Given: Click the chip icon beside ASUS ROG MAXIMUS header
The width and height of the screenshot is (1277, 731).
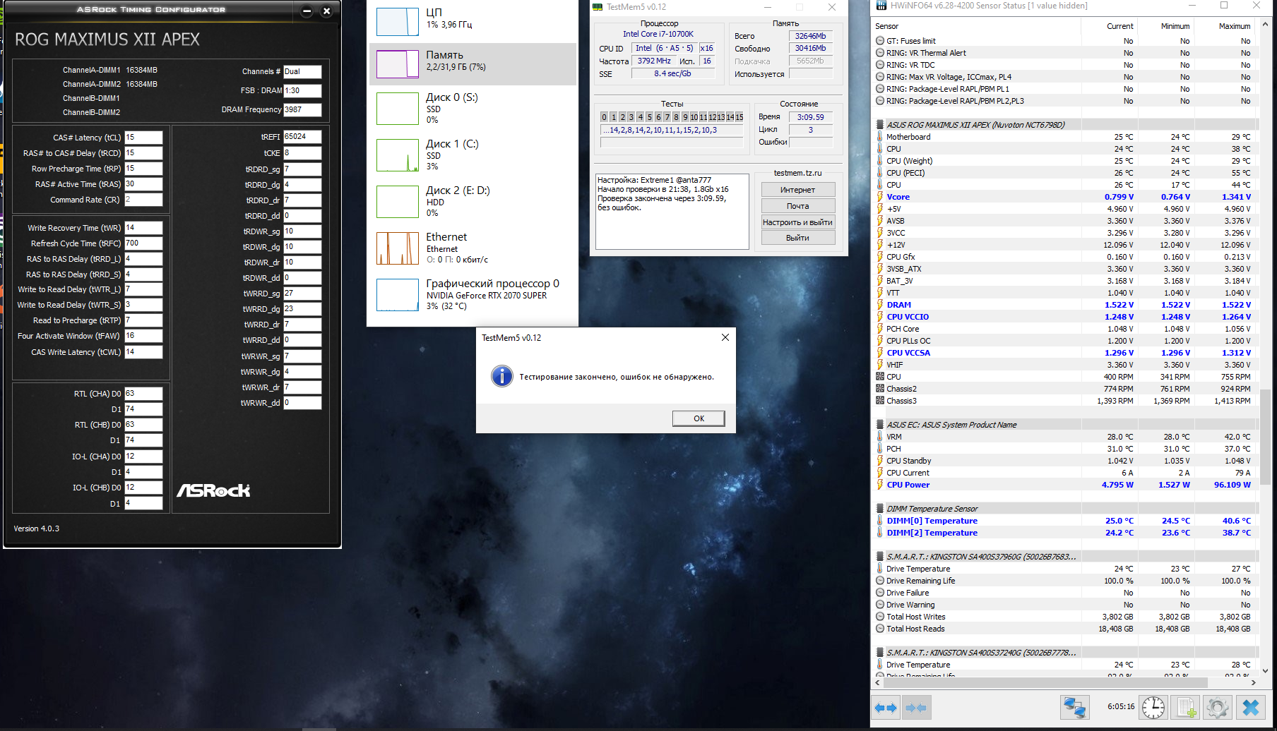Looking at the screenshot, I should click(x=880, y=125).
